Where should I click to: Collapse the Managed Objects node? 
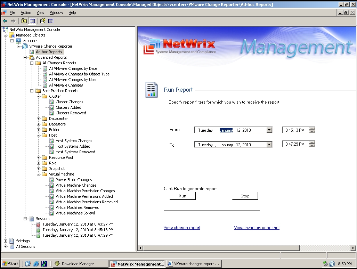coord(5,35)
